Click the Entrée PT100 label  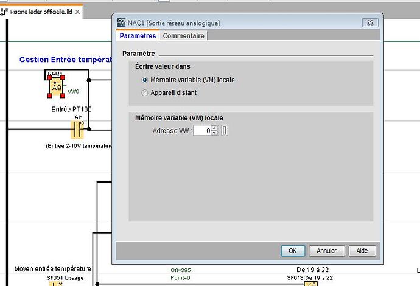[71, 110]
